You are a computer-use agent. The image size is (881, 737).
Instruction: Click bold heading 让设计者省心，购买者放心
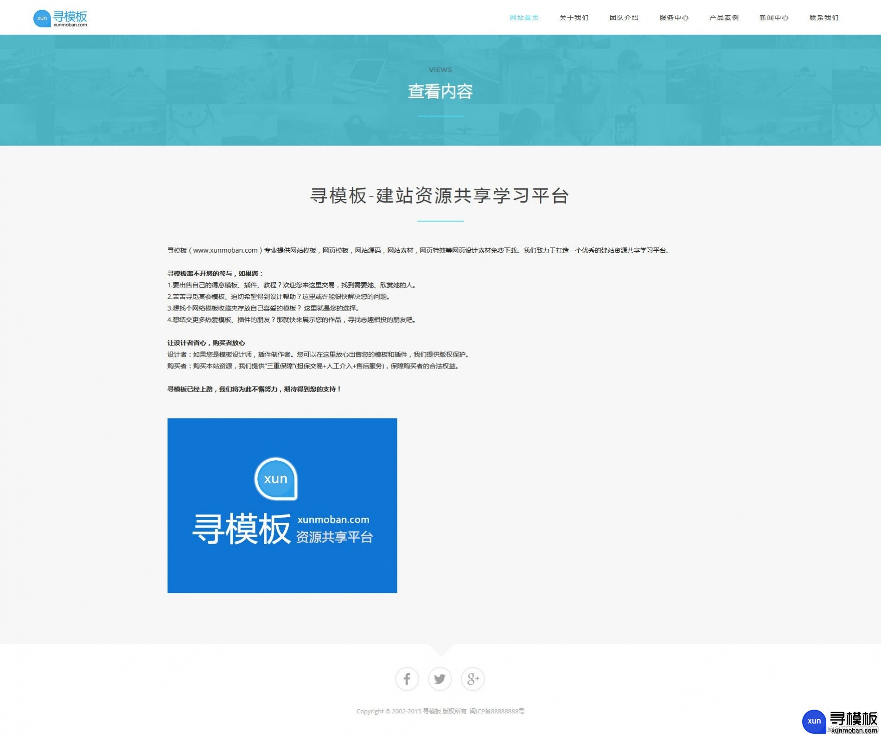[x=206, y=343]
